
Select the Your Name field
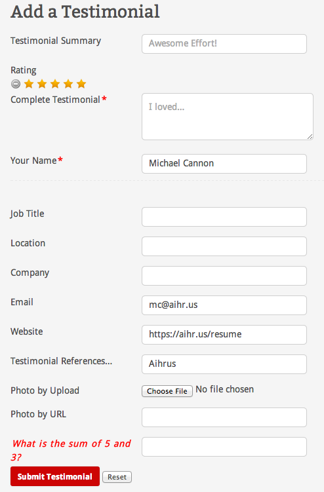point(224,164)
